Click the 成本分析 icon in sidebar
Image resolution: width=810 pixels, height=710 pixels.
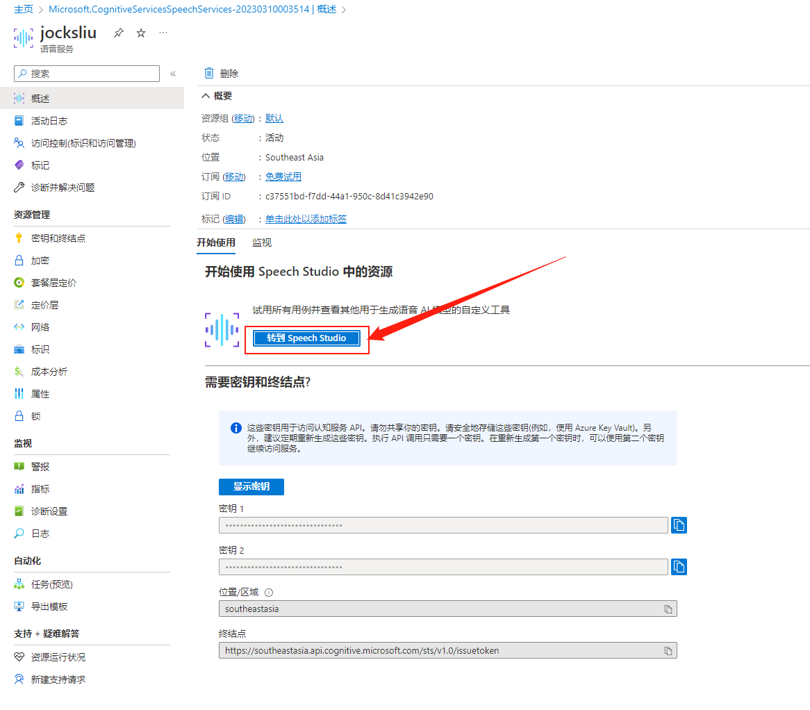tap(19, 371)
